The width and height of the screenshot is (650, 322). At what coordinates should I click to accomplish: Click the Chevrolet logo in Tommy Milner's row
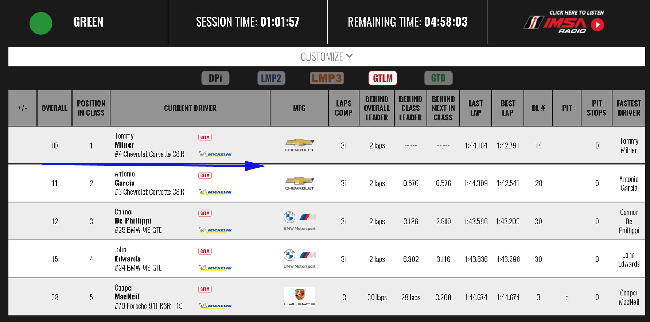tap(299, 145)
